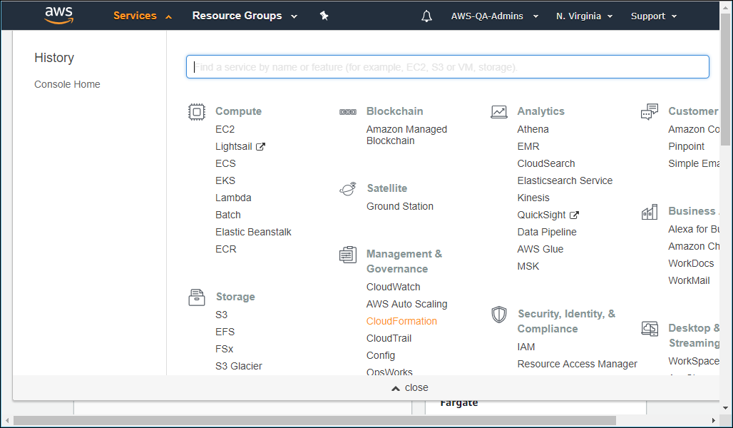Open S3 Glacier
Viewport: 733px width, 428px height.
point(239,366)
